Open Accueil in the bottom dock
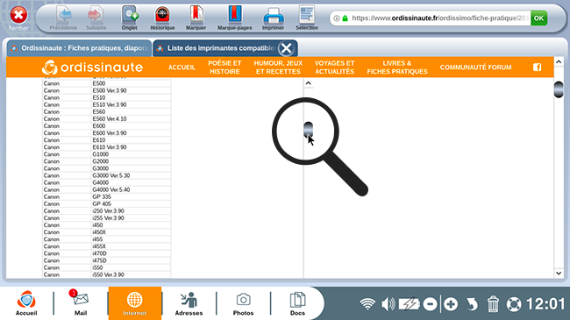570x320 pixels. click(26, 303)
